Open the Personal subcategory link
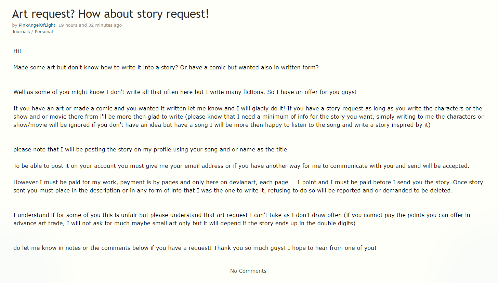The height and width of the screenshot is (283, 498). click(44, 31)
